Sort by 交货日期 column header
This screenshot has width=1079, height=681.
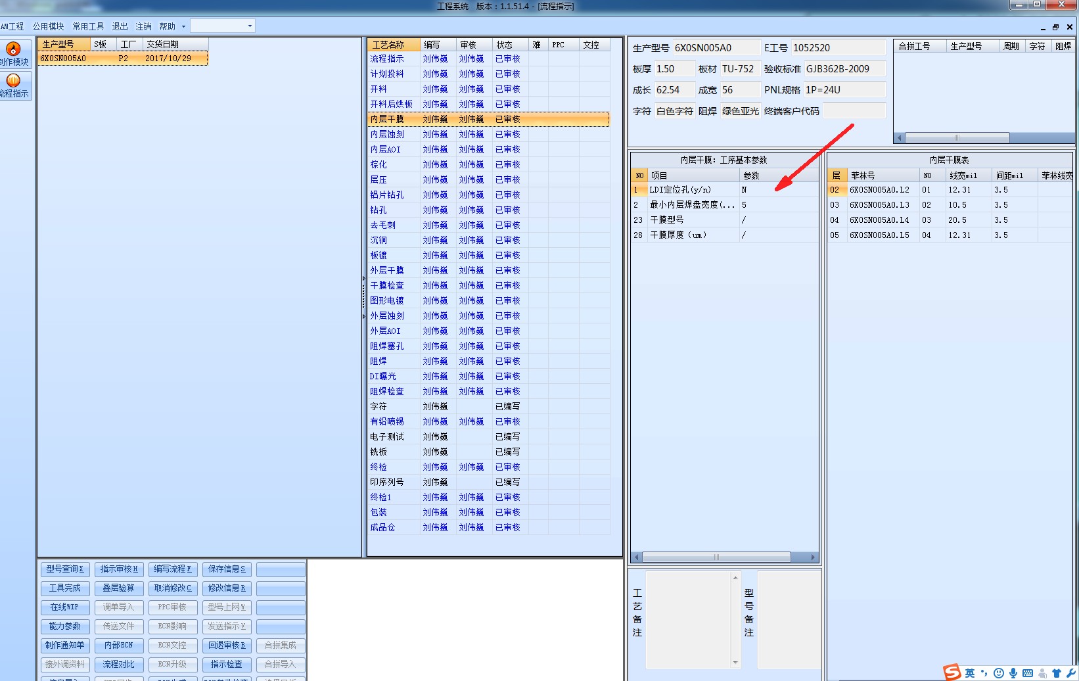coord(175,44)
